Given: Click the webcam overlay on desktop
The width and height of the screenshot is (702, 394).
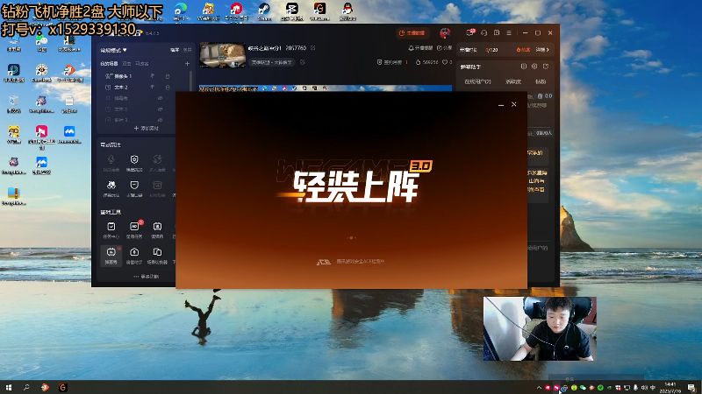Looking at the screenshot, I should pos(540,329).
